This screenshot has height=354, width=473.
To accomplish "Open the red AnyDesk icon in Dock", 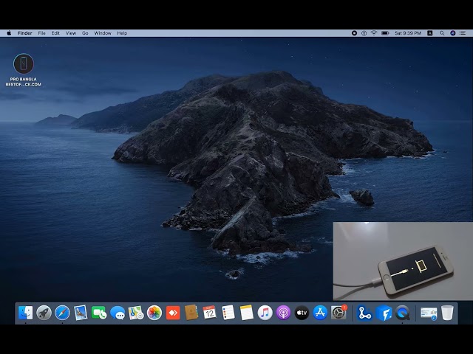I will click(173, 313).
